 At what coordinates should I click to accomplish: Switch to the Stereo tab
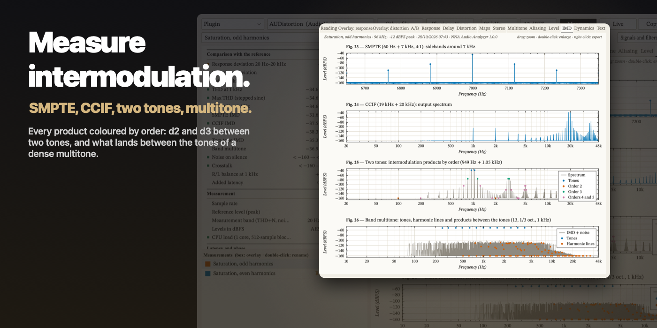(x=499, y=29)
